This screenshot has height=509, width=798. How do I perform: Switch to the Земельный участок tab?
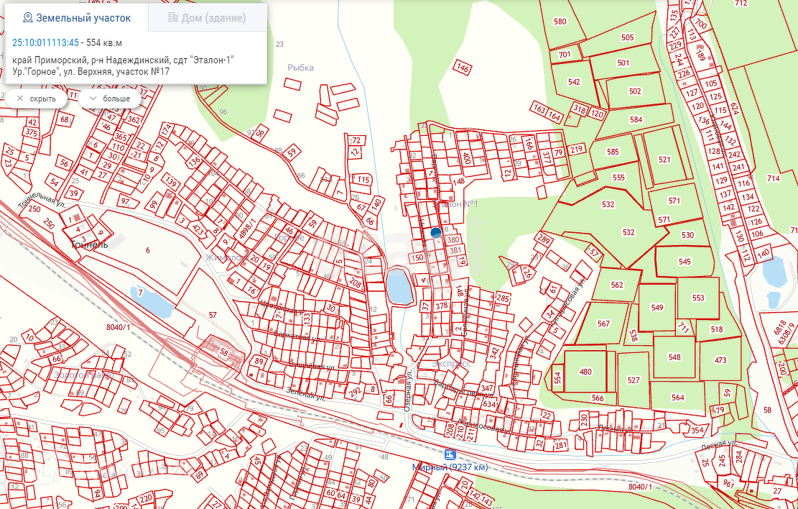coord(77,18)
